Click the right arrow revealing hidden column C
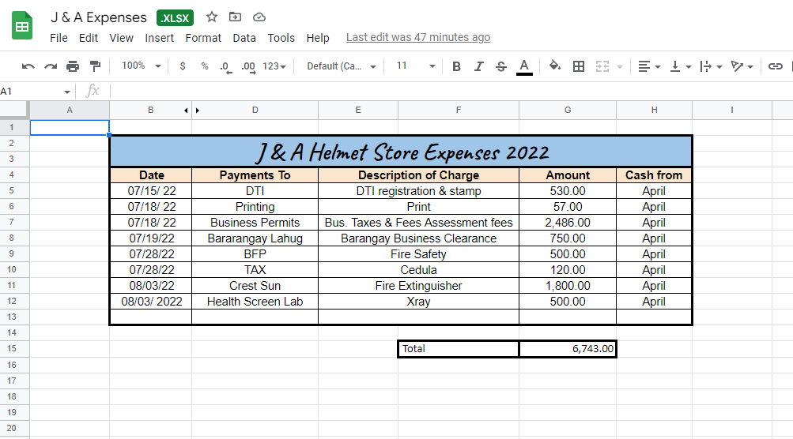793x439 pixels. click(x=197, y=110)
